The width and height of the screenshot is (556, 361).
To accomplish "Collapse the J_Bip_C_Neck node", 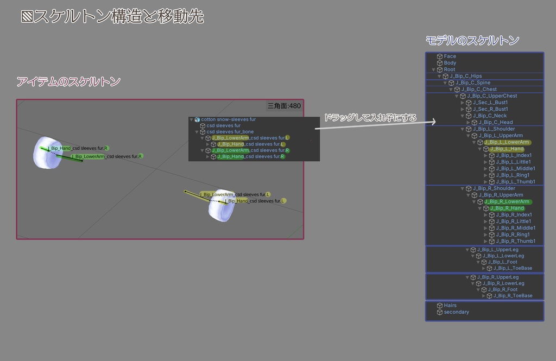I will (463, 116).
